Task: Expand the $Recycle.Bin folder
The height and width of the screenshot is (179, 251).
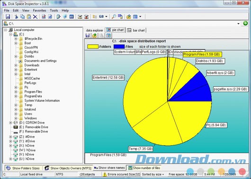Action: pyautogui.click(x=16, y=38)
